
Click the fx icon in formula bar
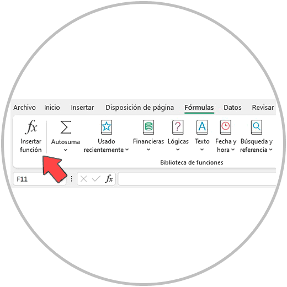[x=109, y=179]
